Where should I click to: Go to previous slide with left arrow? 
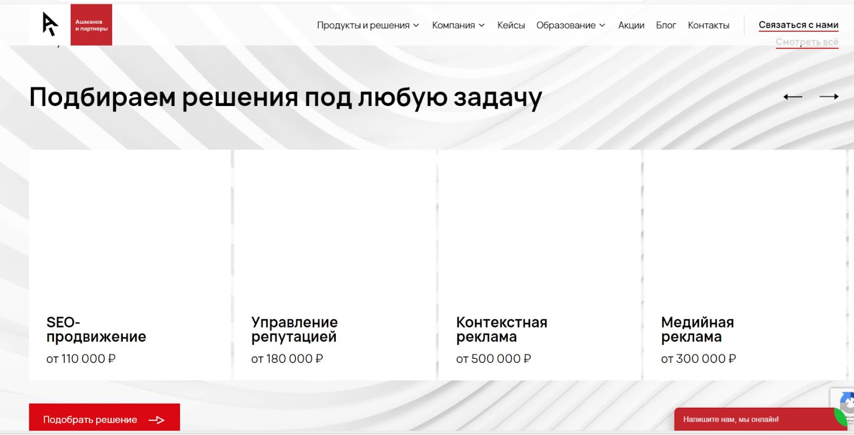click(793, 96)
